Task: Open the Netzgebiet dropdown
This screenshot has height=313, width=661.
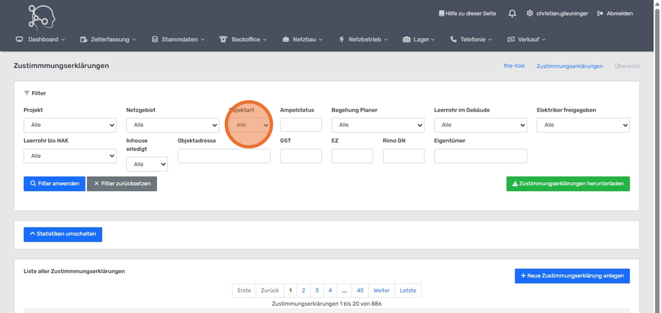Action: click(x=172, y=125)
